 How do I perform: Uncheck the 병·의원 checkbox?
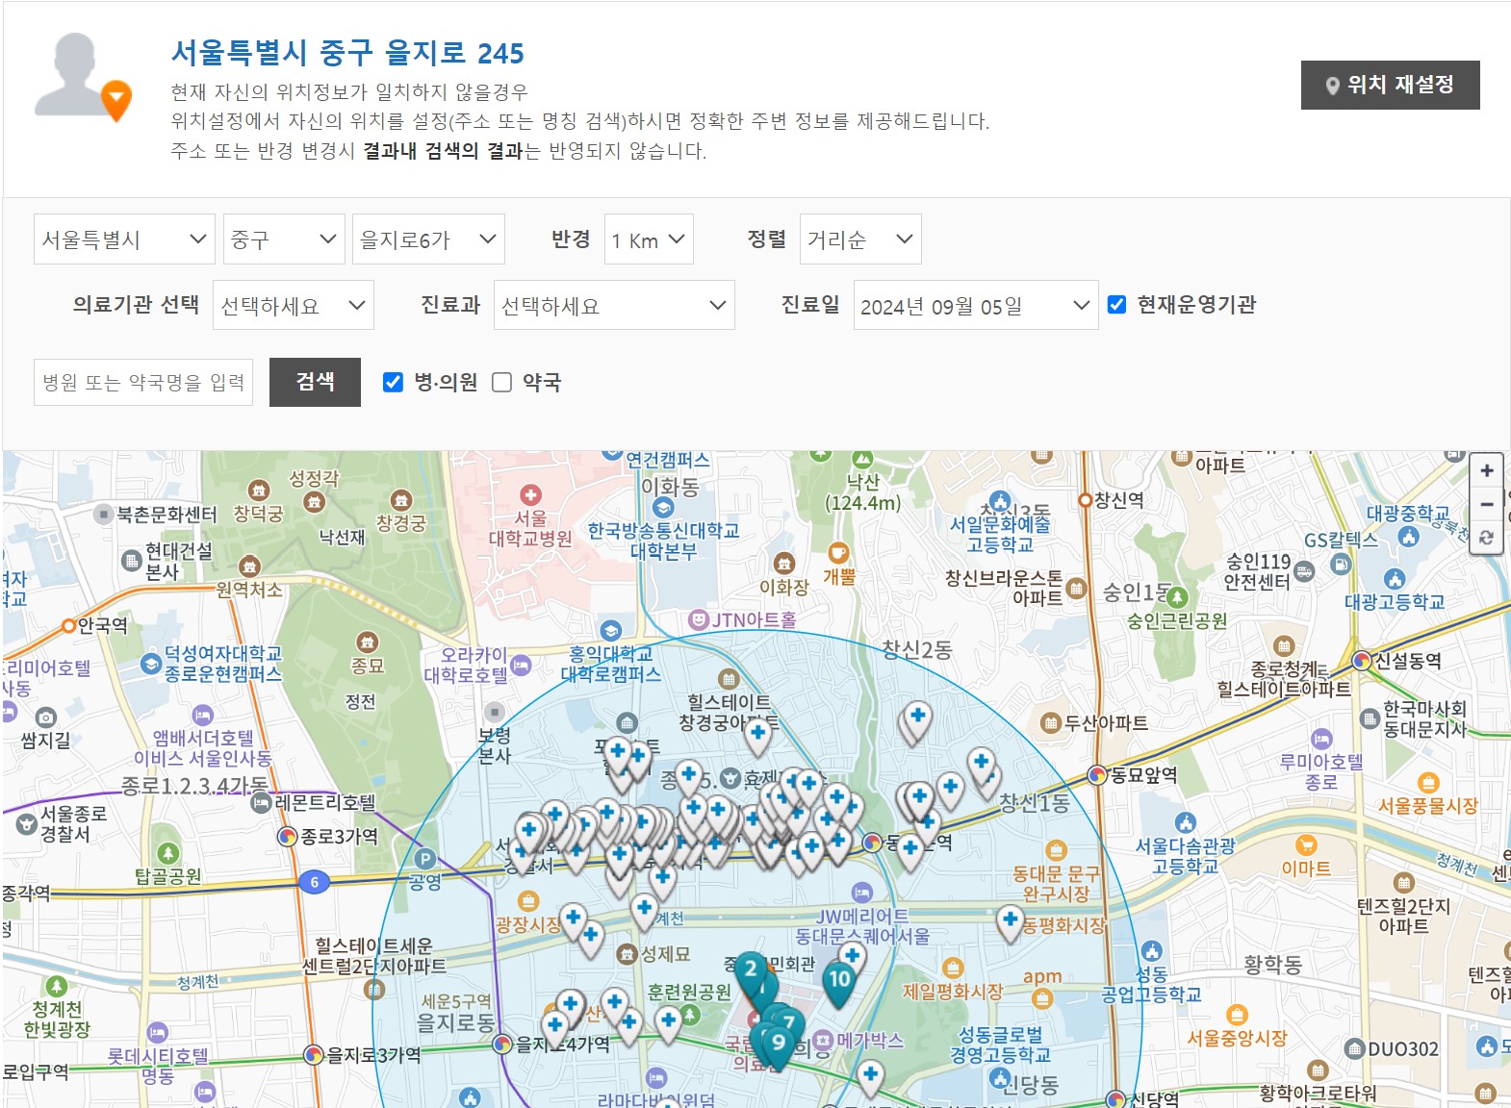(393, 382)
